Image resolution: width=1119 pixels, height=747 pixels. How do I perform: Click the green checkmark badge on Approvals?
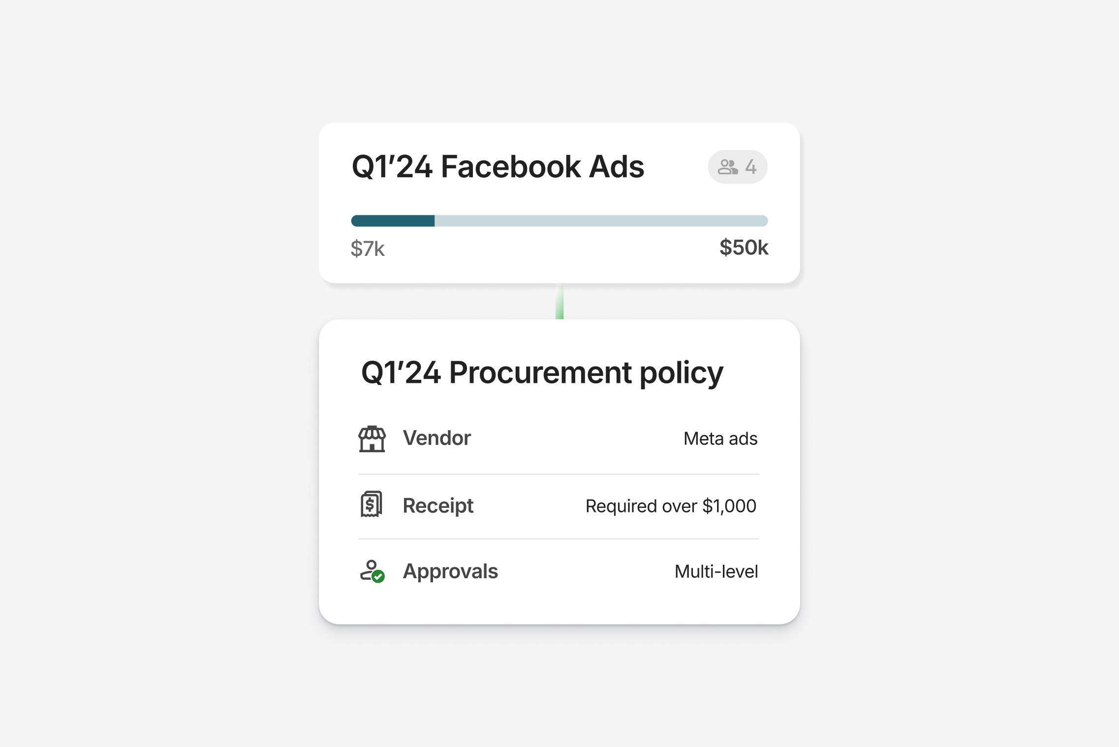click(378, 576)
